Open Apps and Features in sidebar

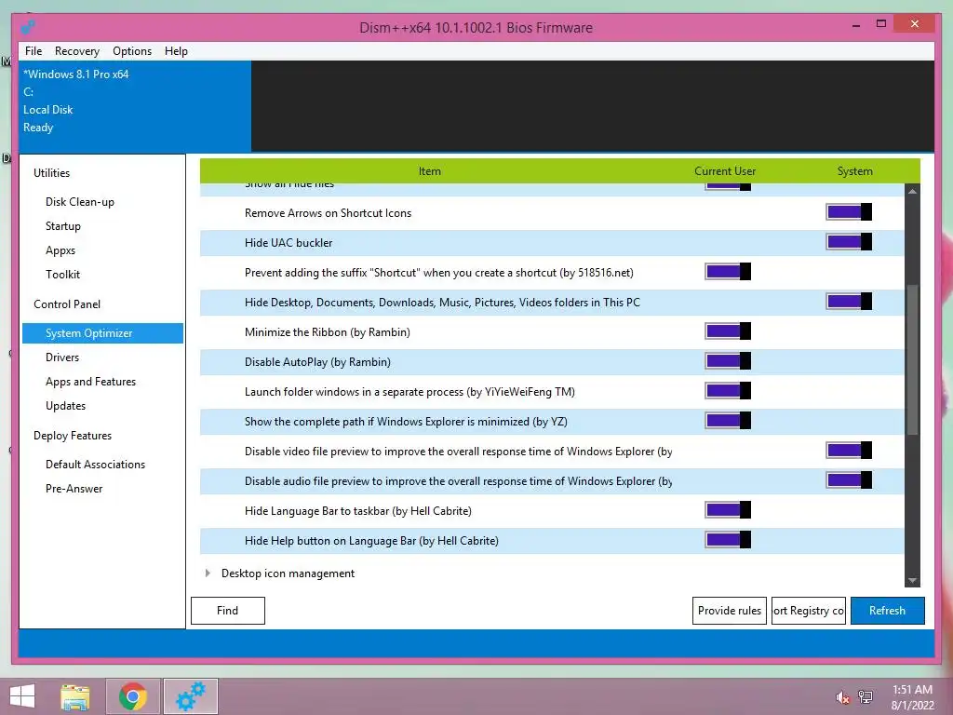90,382
